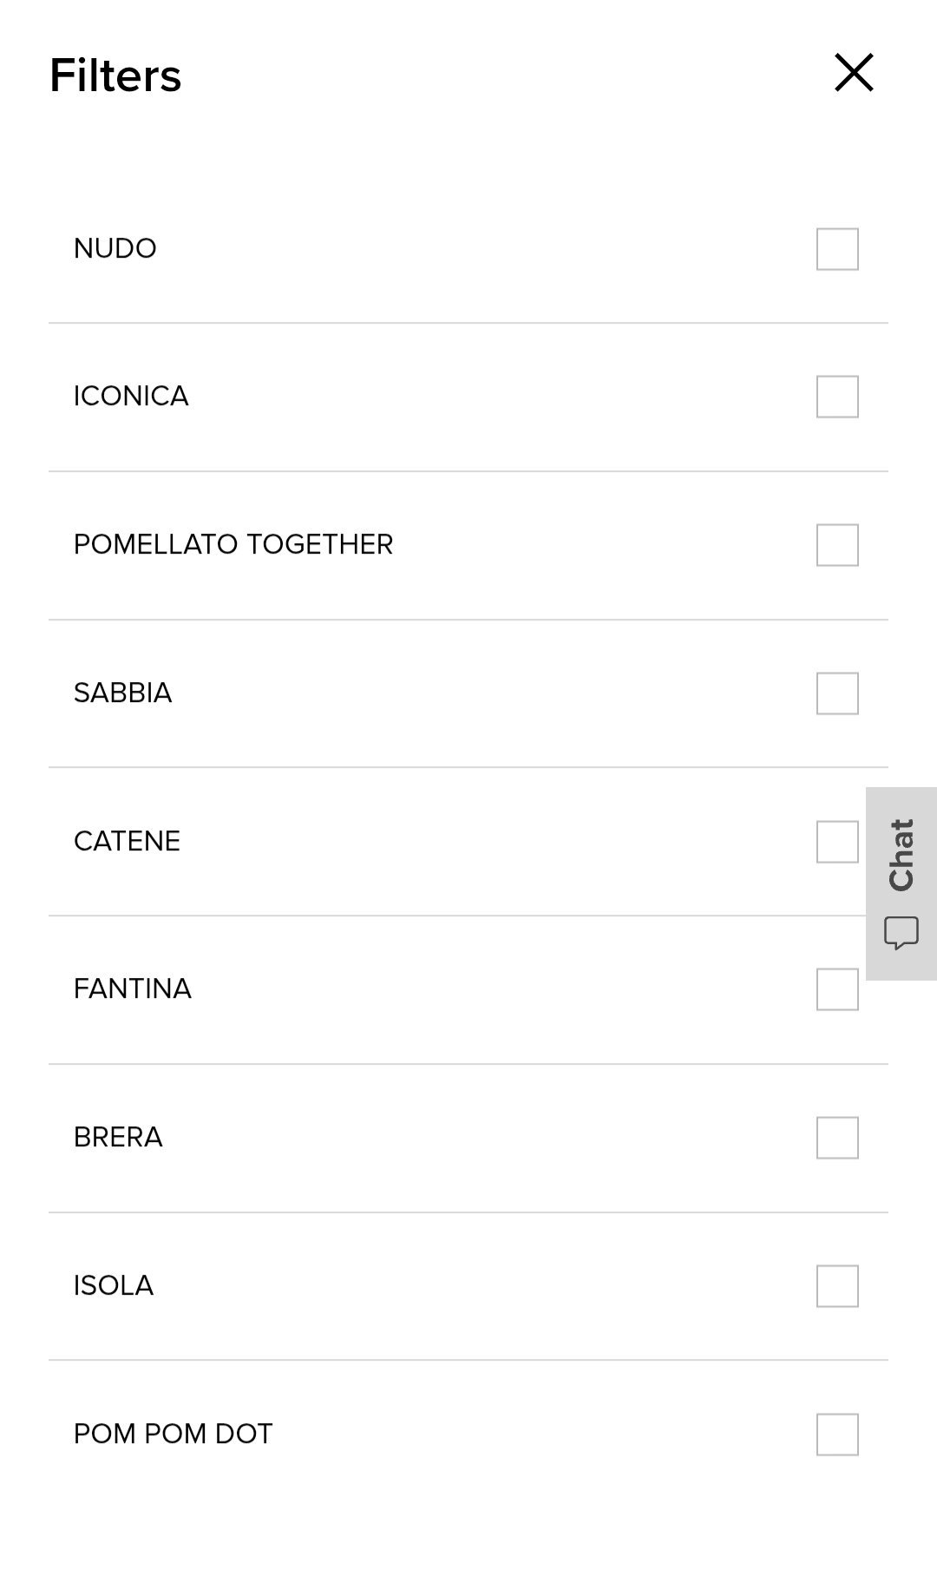The height and width of the screenshot is (1569, 937).
Task: Click the BRERA label text
Action: tap(118, 1138)
